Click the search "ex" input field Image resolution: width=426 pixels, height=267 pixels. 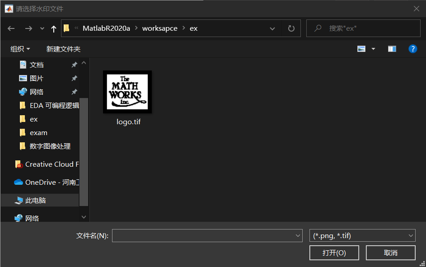point(363,28)
